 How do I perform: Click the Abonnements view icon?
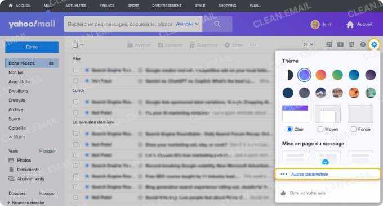pyautogui.click(x=11, y=178)
